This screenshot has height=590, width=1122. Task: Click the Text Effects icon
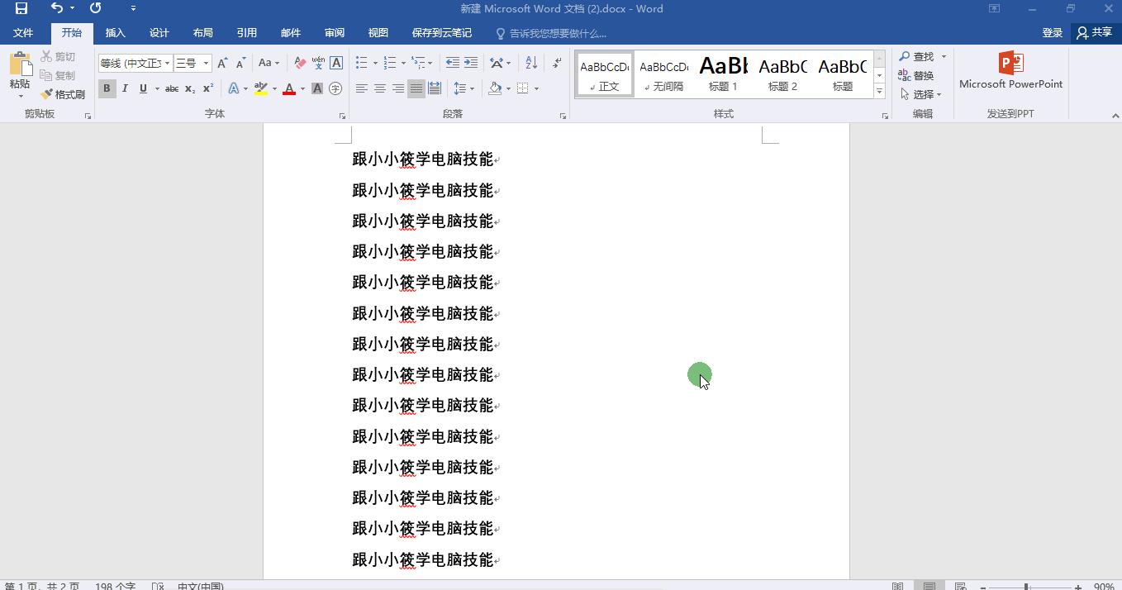(235, 88)
